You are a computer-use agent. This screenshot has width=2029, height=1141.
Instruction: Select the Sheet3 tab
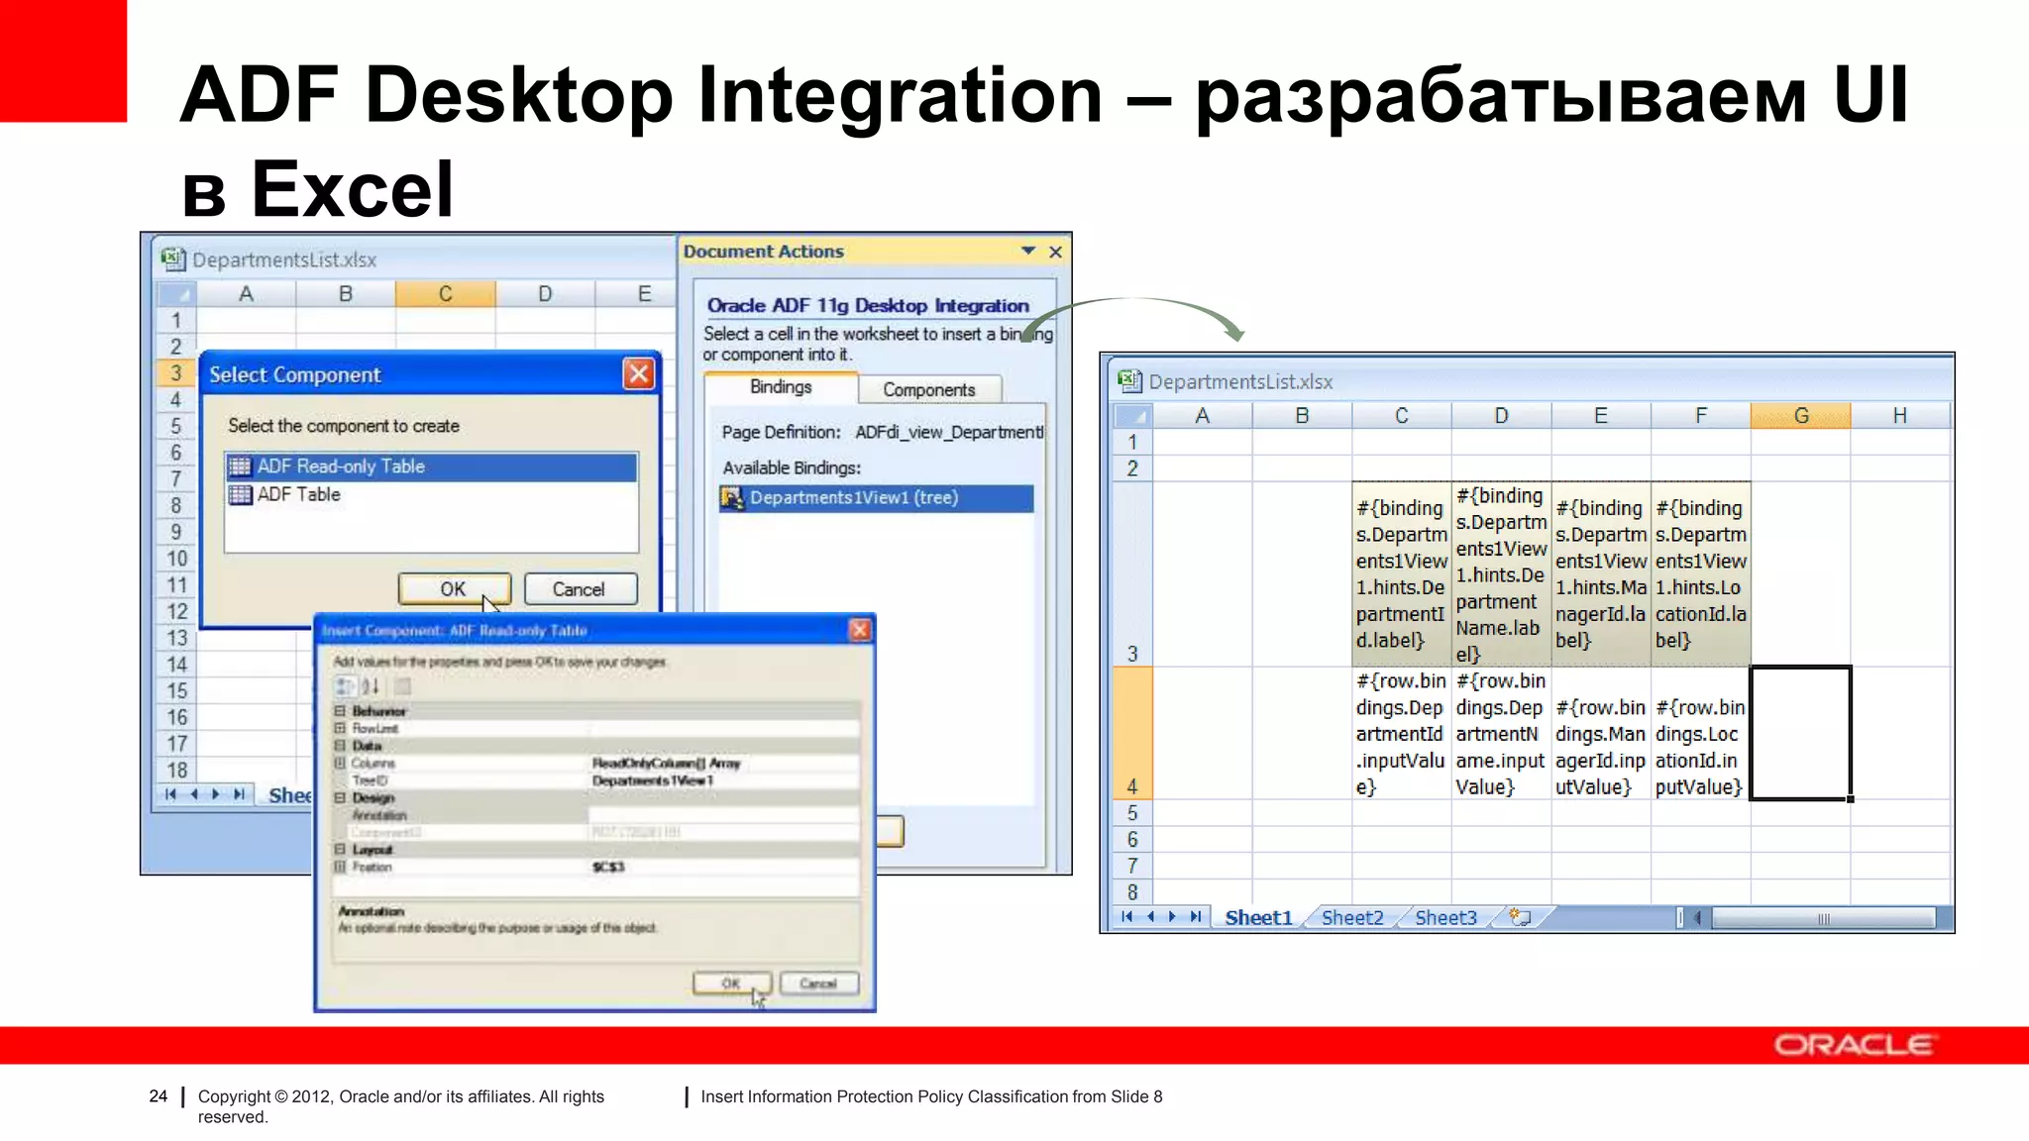click(1445, 917)
